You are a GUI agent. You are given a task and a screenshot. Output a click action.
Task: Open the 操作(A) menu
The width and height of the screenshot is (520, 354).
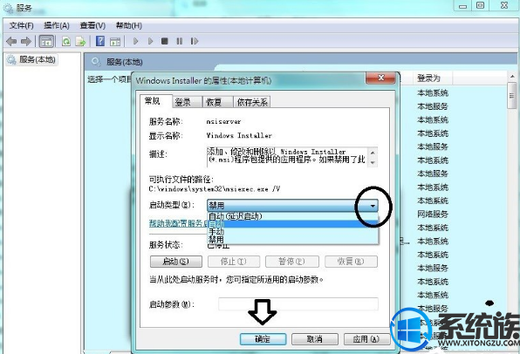click(57, 25)
